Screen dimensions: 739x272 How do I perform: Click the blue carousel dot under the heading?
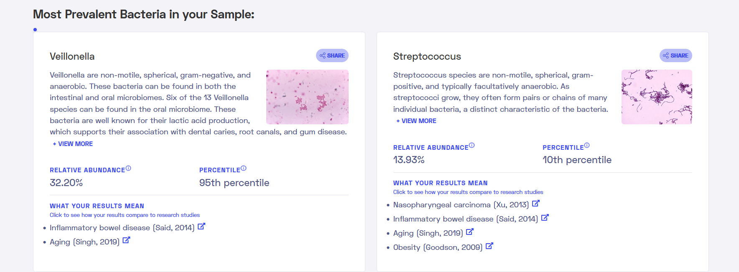click(35, 30)
